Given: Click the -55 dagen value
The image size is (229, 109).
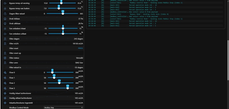Looking at the screenshot, I should point(78,68).
